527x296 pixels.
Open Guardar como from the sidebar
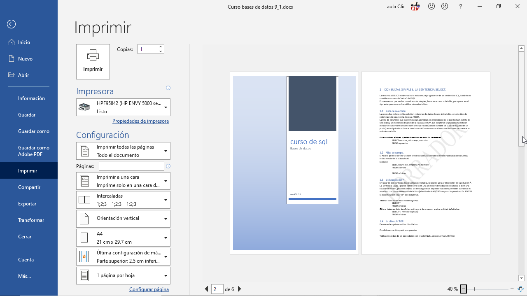click(34, 131)
